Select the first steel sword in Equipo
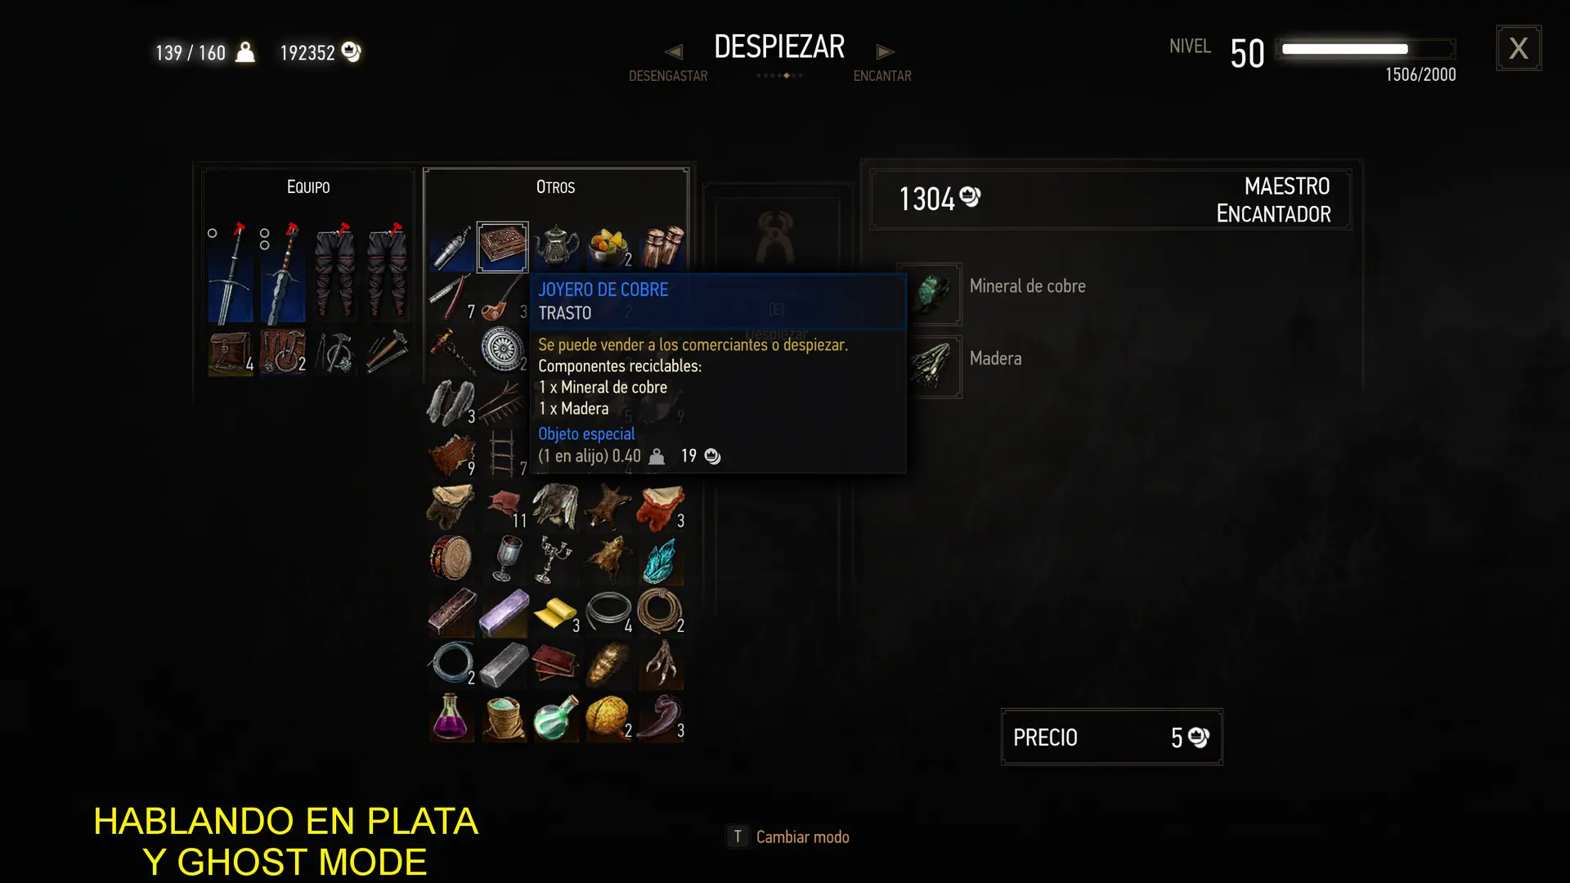Image resolution: width=1570 pixels, height=883 pixels. tap(230, 273)
